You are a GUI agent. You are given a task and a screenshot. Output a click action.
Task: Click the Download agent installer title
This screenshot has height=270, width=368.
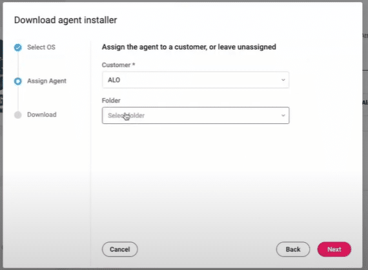65,20
